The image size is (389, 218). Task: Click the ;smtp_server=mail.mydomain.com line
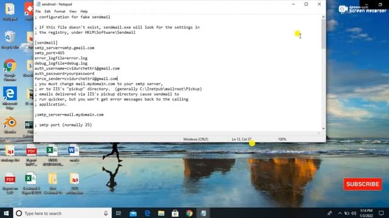(x=69, y=114)
